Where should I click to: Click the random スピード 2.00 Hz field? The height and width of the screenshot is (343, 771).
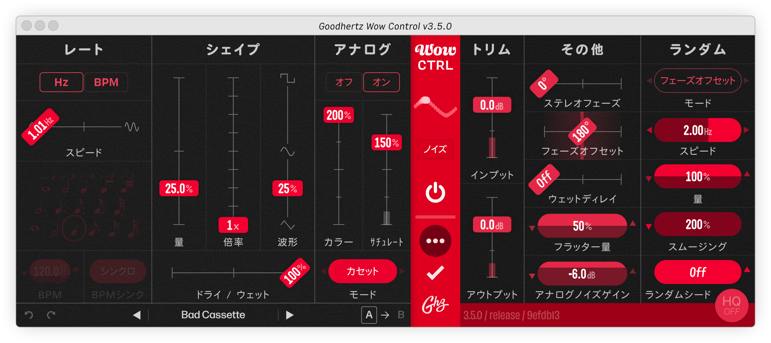click(x=697, y=130)
